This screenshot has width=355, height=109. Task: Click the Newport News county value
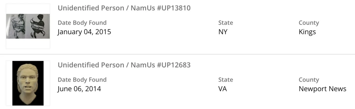pos(322,89)
